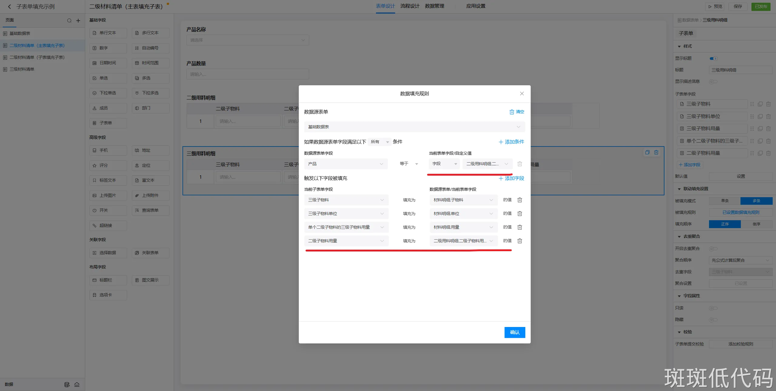This screenshot has height=391, width=776.
Task: Toggle the 显示标题 switch
Action: (713, 59)
